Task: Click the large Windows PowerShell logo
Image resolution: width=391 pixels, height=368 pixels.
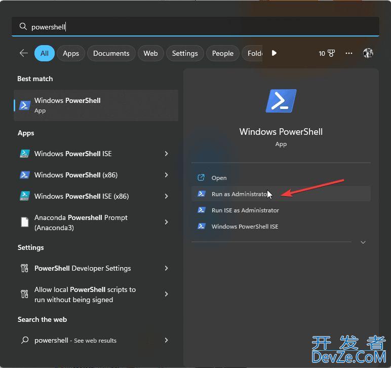Action: (x=281, y=101)
